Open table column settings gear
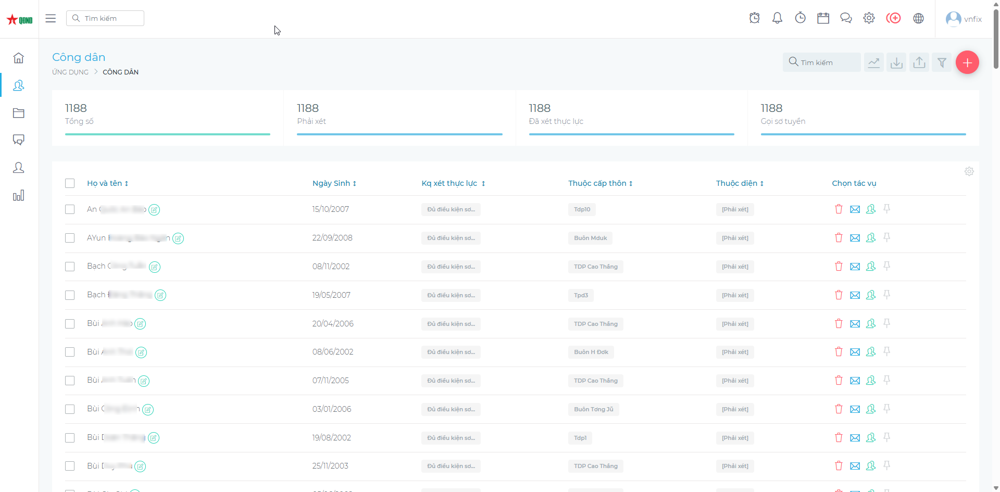This screenshot has width=1000, height=492. 969,171
